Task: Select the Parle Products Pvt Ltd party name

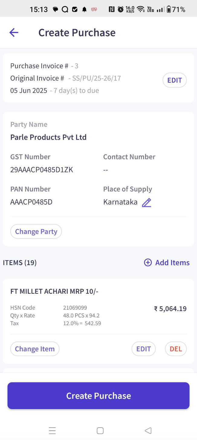Action: [x=48, y=137]
